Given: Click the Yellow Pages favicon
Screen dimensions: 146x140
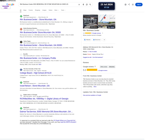Looking at the screenshot, I should pos(21,42).
